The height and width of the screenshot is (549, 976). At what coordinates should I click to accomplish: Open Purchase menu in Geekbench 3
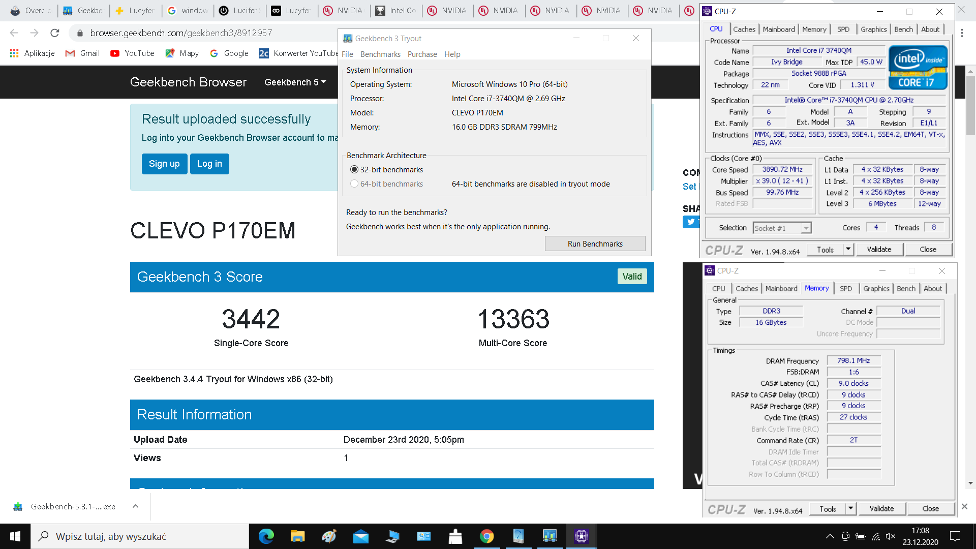[422, 54]
